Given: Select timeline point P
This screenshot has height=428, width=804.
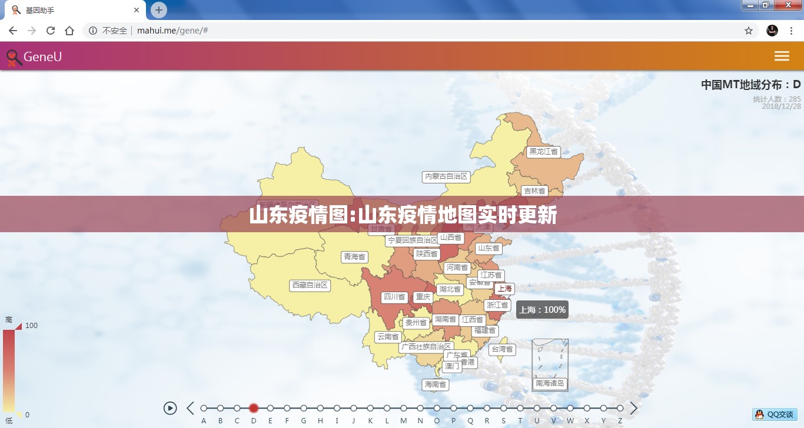Looking at the screenshot, I should click(454, 408).
